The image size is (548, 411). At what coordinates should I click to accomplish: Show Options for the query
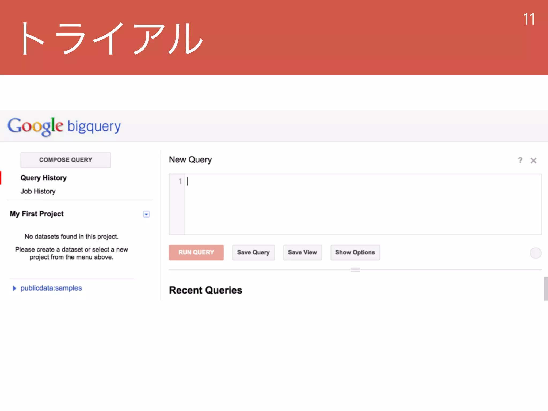pos(355,252)
